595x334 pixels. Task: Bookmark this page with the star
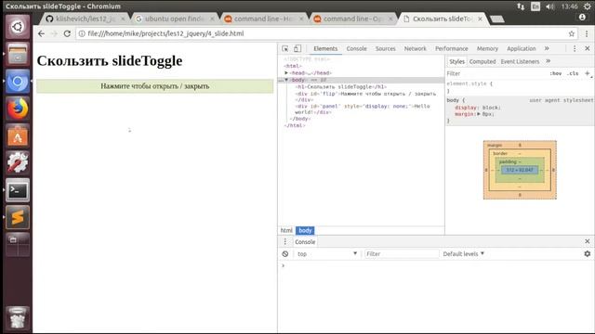[x=572, y=33]
